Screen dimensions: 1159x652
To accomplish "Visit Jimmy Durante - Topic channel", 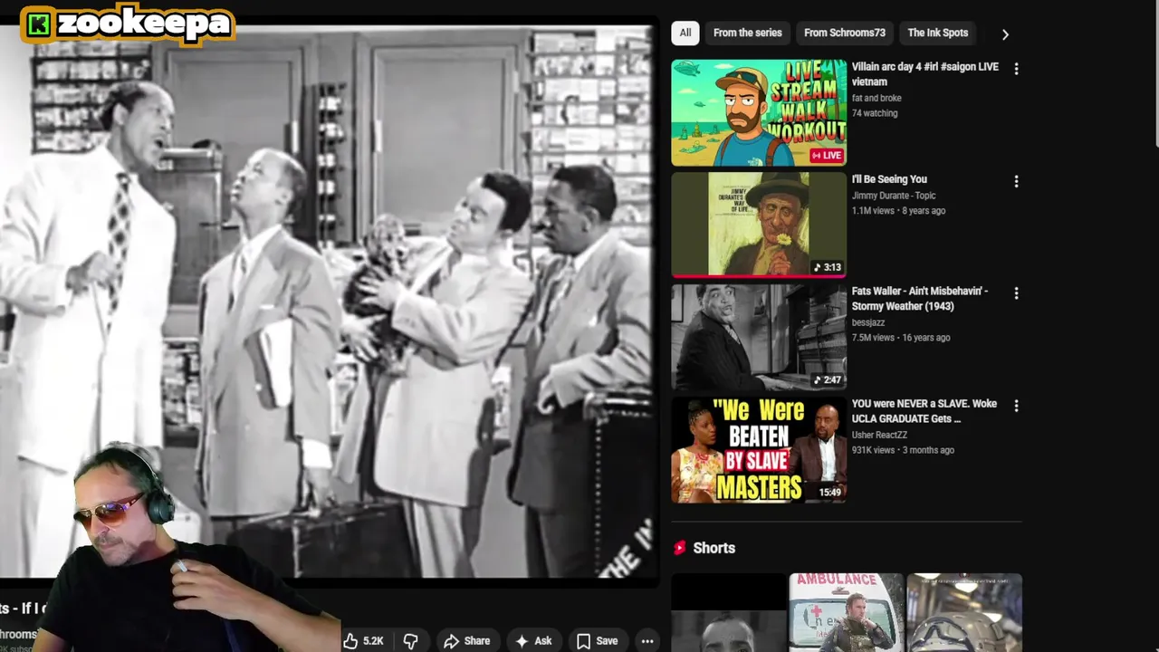I will click(894, 196).
